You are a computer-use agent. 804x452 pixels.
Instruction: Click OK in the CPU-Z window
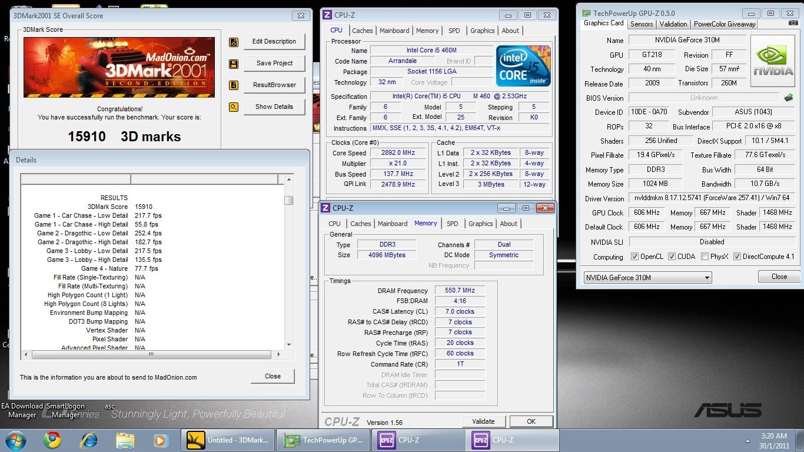(x=531, y=421)
